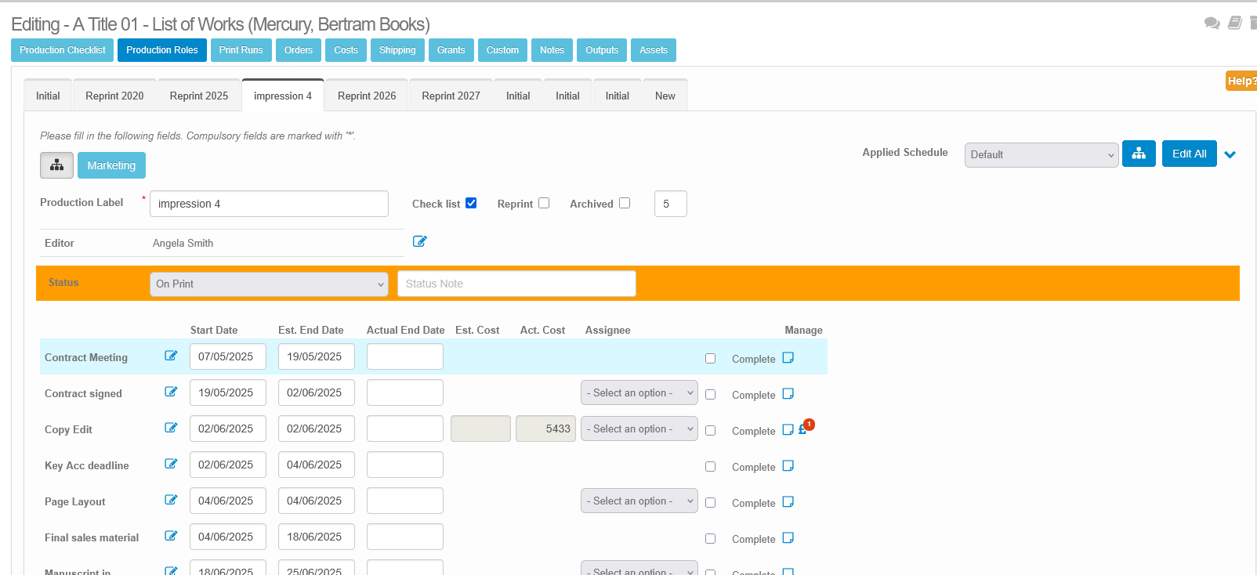Click the edit icon next to Editor

(419, 241)
